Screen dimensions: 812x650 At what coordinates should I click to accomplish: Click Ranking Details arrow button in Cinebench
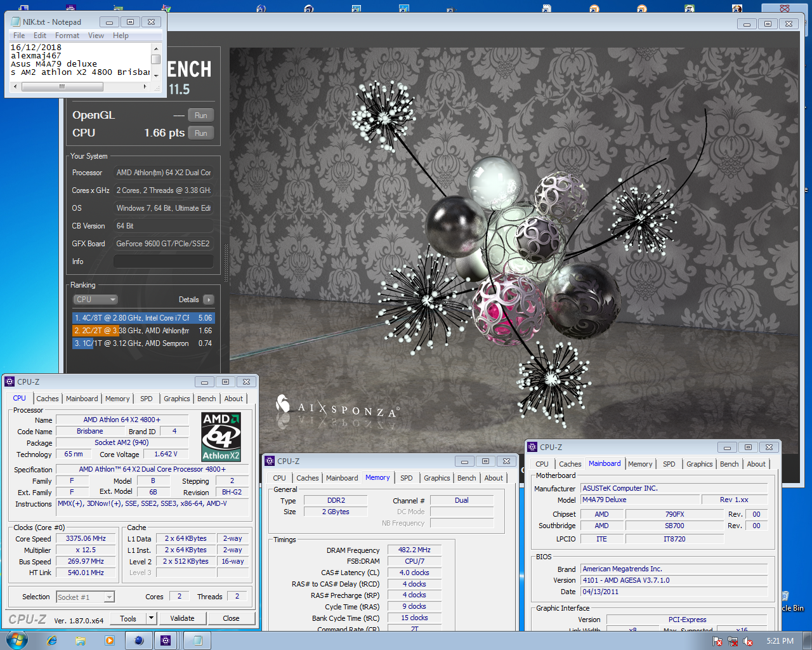[x=209, y=300]
